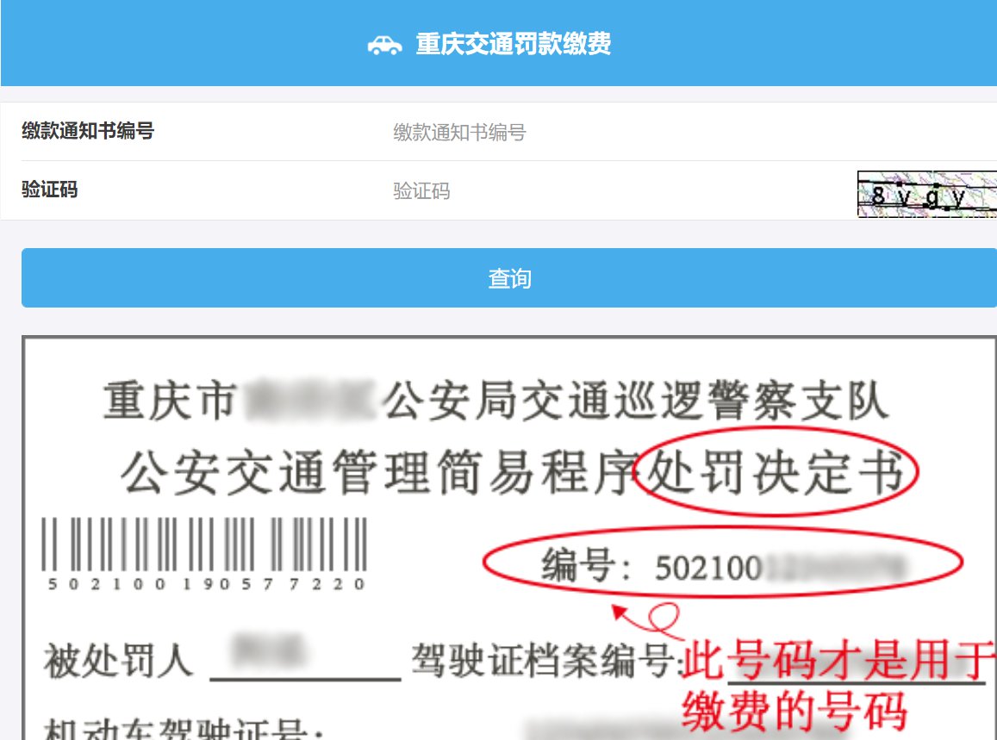997x740 pixels.
Task: Click the red-circled 编号 502100 number
Action: (x=723, y=563)
